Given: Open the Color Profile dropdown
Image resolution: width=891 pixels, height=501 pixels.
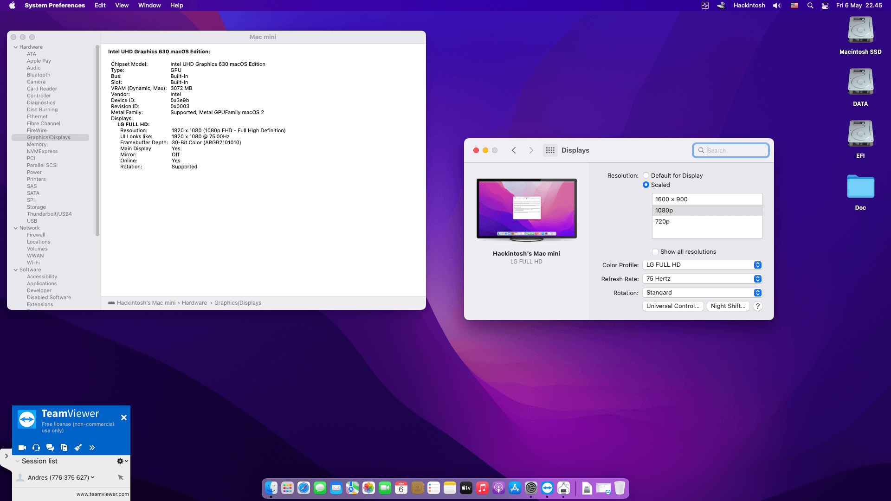Looking at the screenshot, I should coord(702,265).
